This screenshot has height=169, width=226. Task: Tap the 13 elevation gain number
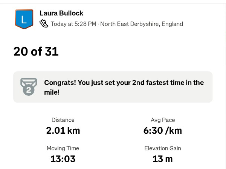click(157, 159)
